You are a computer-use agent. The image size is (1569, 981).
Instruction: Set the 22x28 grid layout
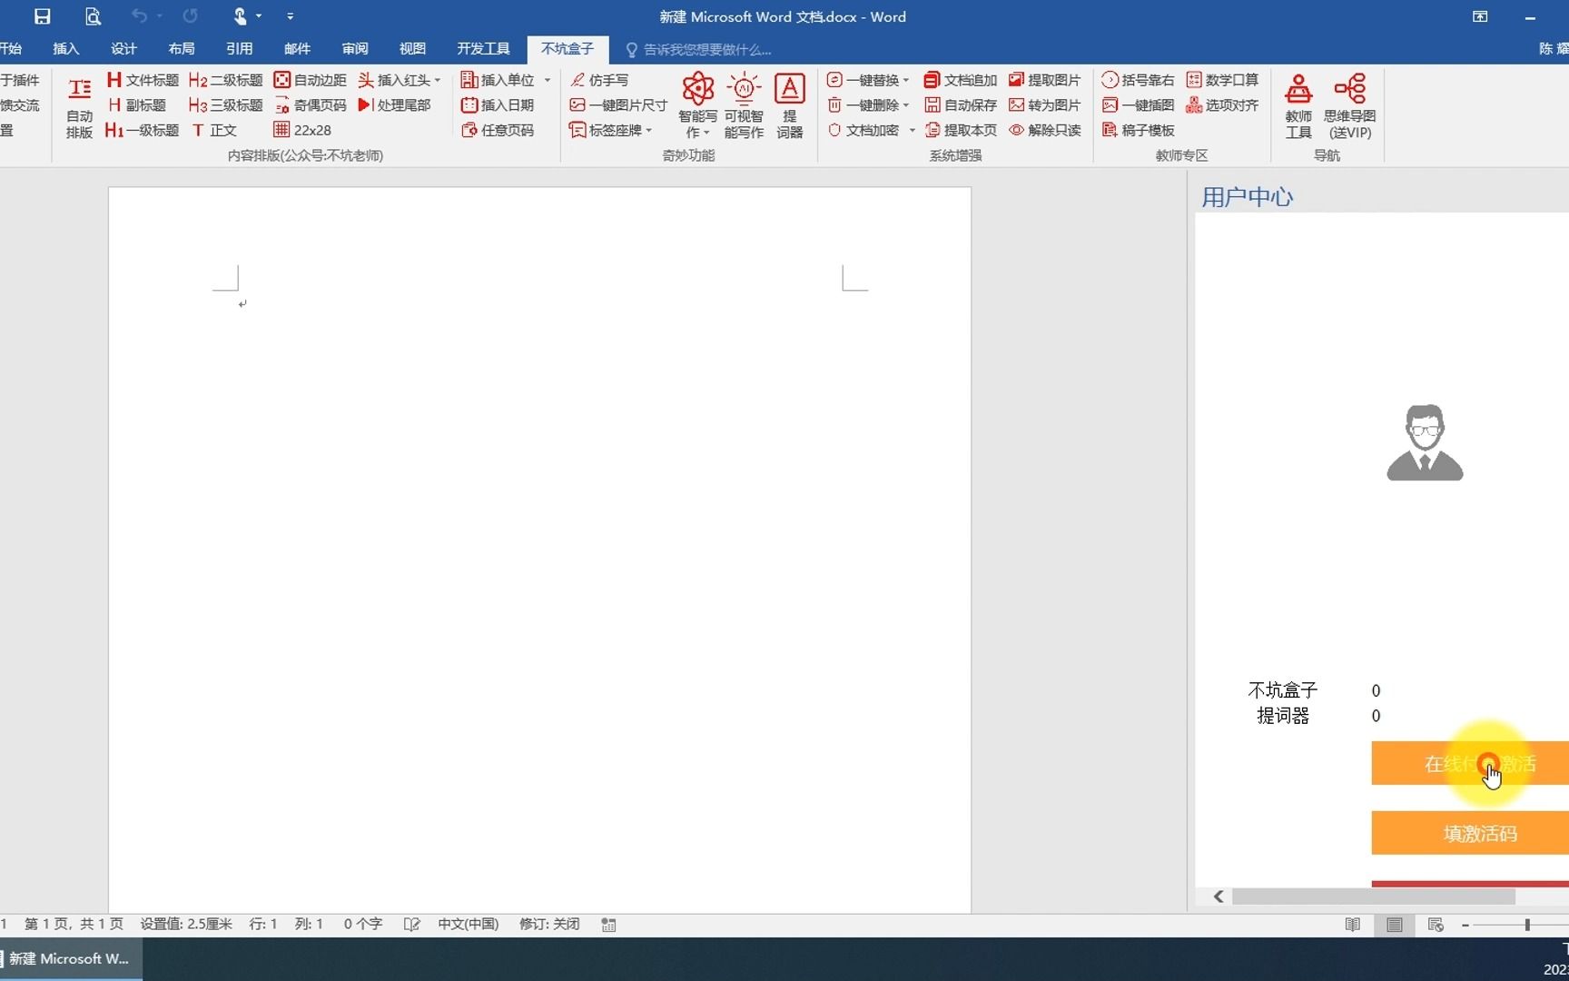302,130
